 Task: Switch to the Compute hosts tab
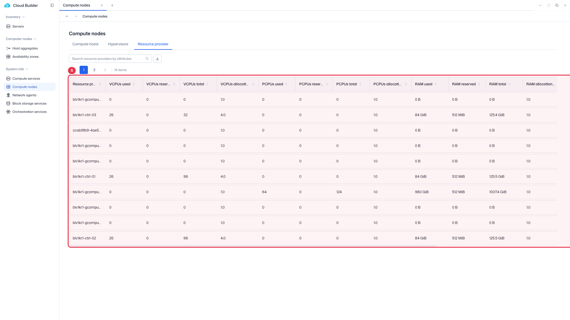[85, 44]
